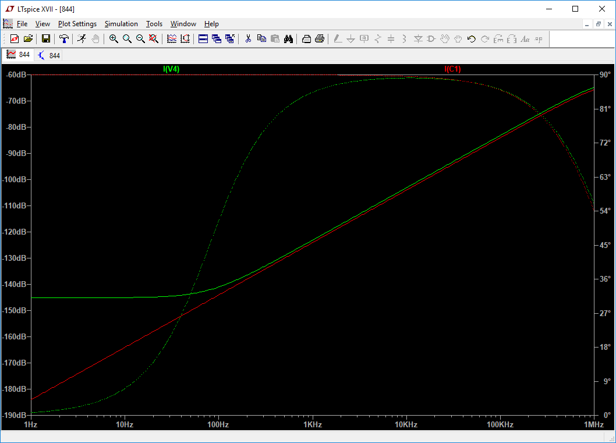This screenshot has width=616, height=443.
Task: Click the label net tool
Action: coord(364,39)
